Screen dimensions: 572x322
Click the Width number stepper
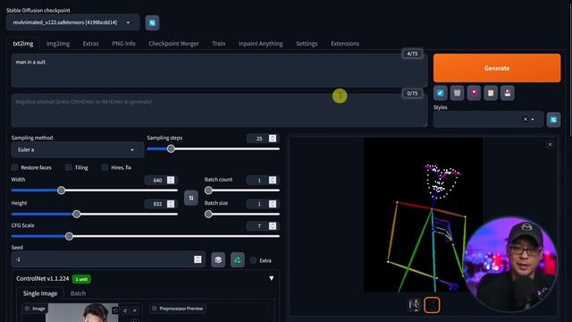tap(171, 180)
